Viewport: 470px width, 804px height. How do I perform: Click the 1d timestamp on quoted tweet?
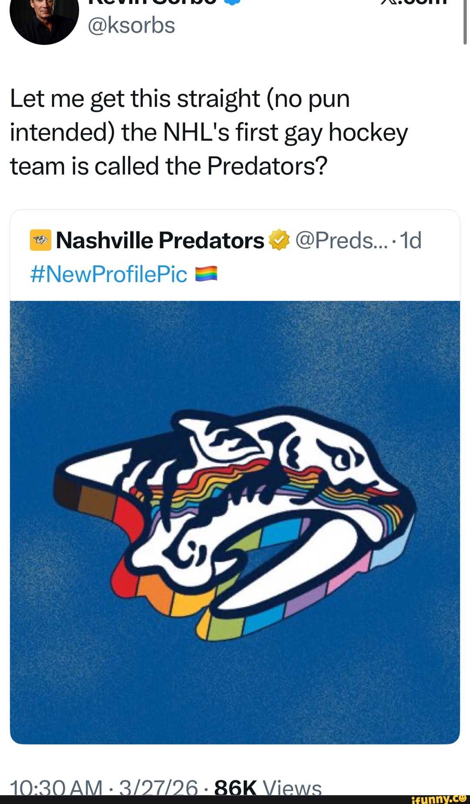click(x=410, y=240)
